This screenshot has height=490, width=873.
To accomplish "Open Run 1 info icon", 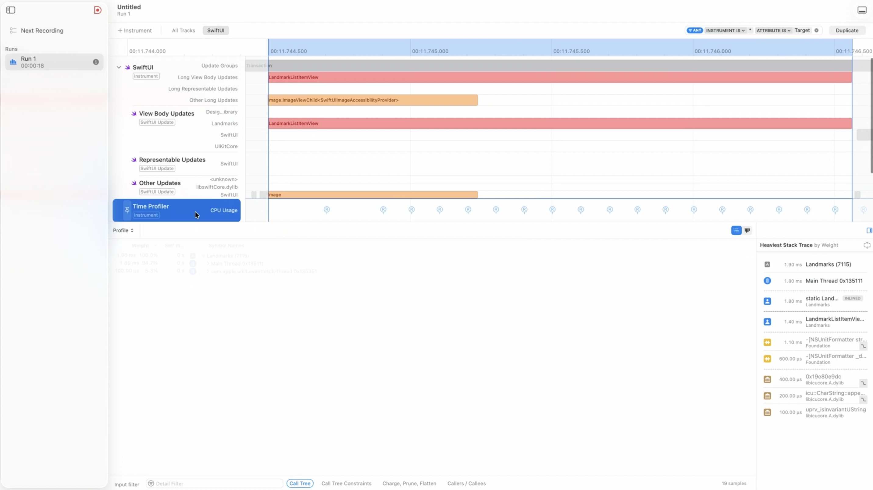I will coord(96,62).
